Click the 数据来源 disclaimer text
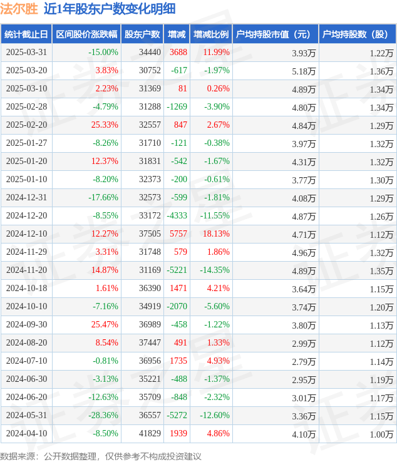397x462 pixels. 101,456
